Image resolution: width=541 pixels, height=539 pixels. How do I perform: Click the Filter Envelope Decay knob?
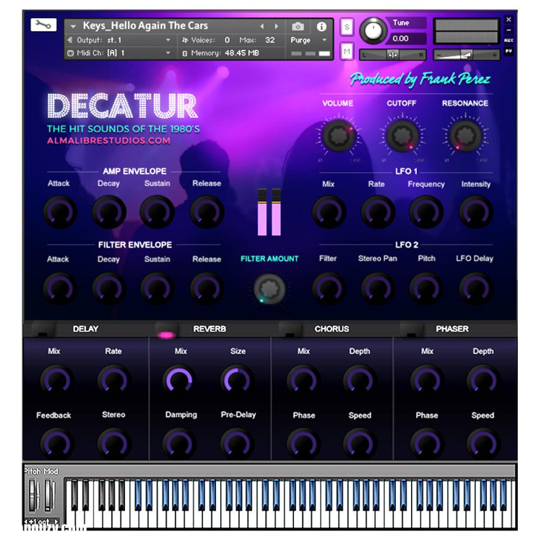108,288
